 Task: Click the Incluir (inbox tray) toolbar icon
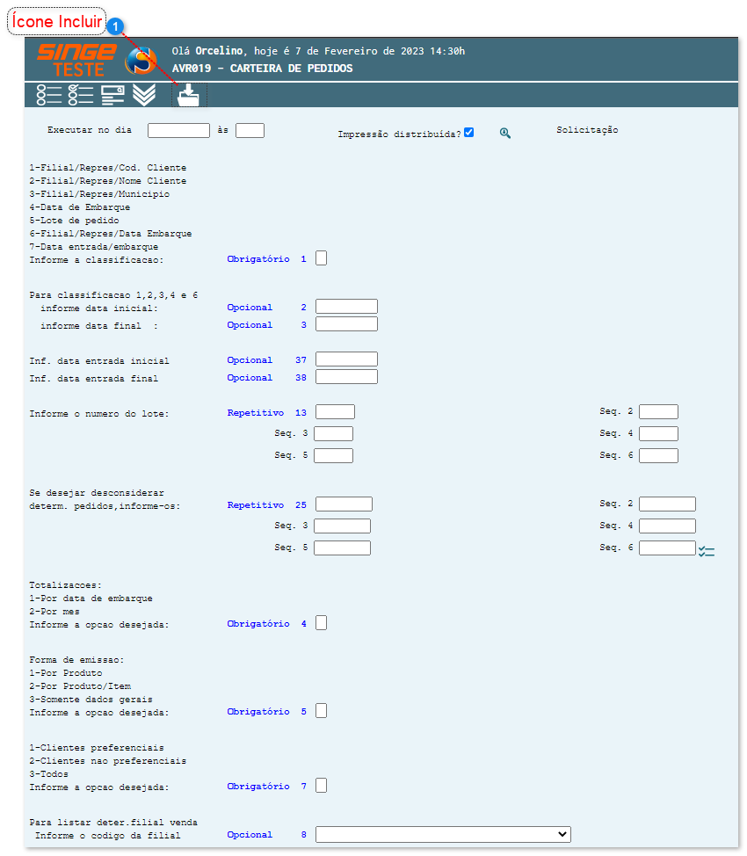pos(188,95)
